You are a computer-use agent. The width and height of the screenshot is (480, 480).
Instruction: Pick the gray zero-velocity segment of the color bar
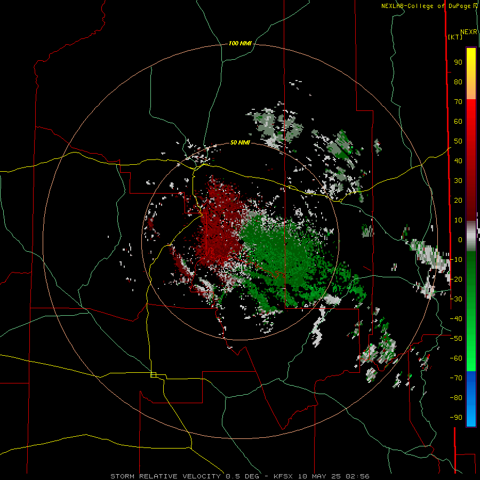[471, 236]
